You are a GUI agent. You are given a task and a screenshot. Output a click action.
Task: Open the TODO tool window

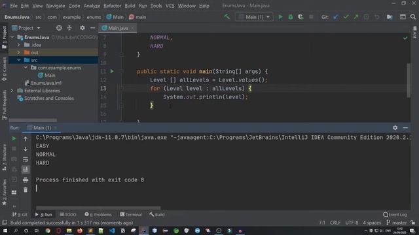[x=68, y=215]
